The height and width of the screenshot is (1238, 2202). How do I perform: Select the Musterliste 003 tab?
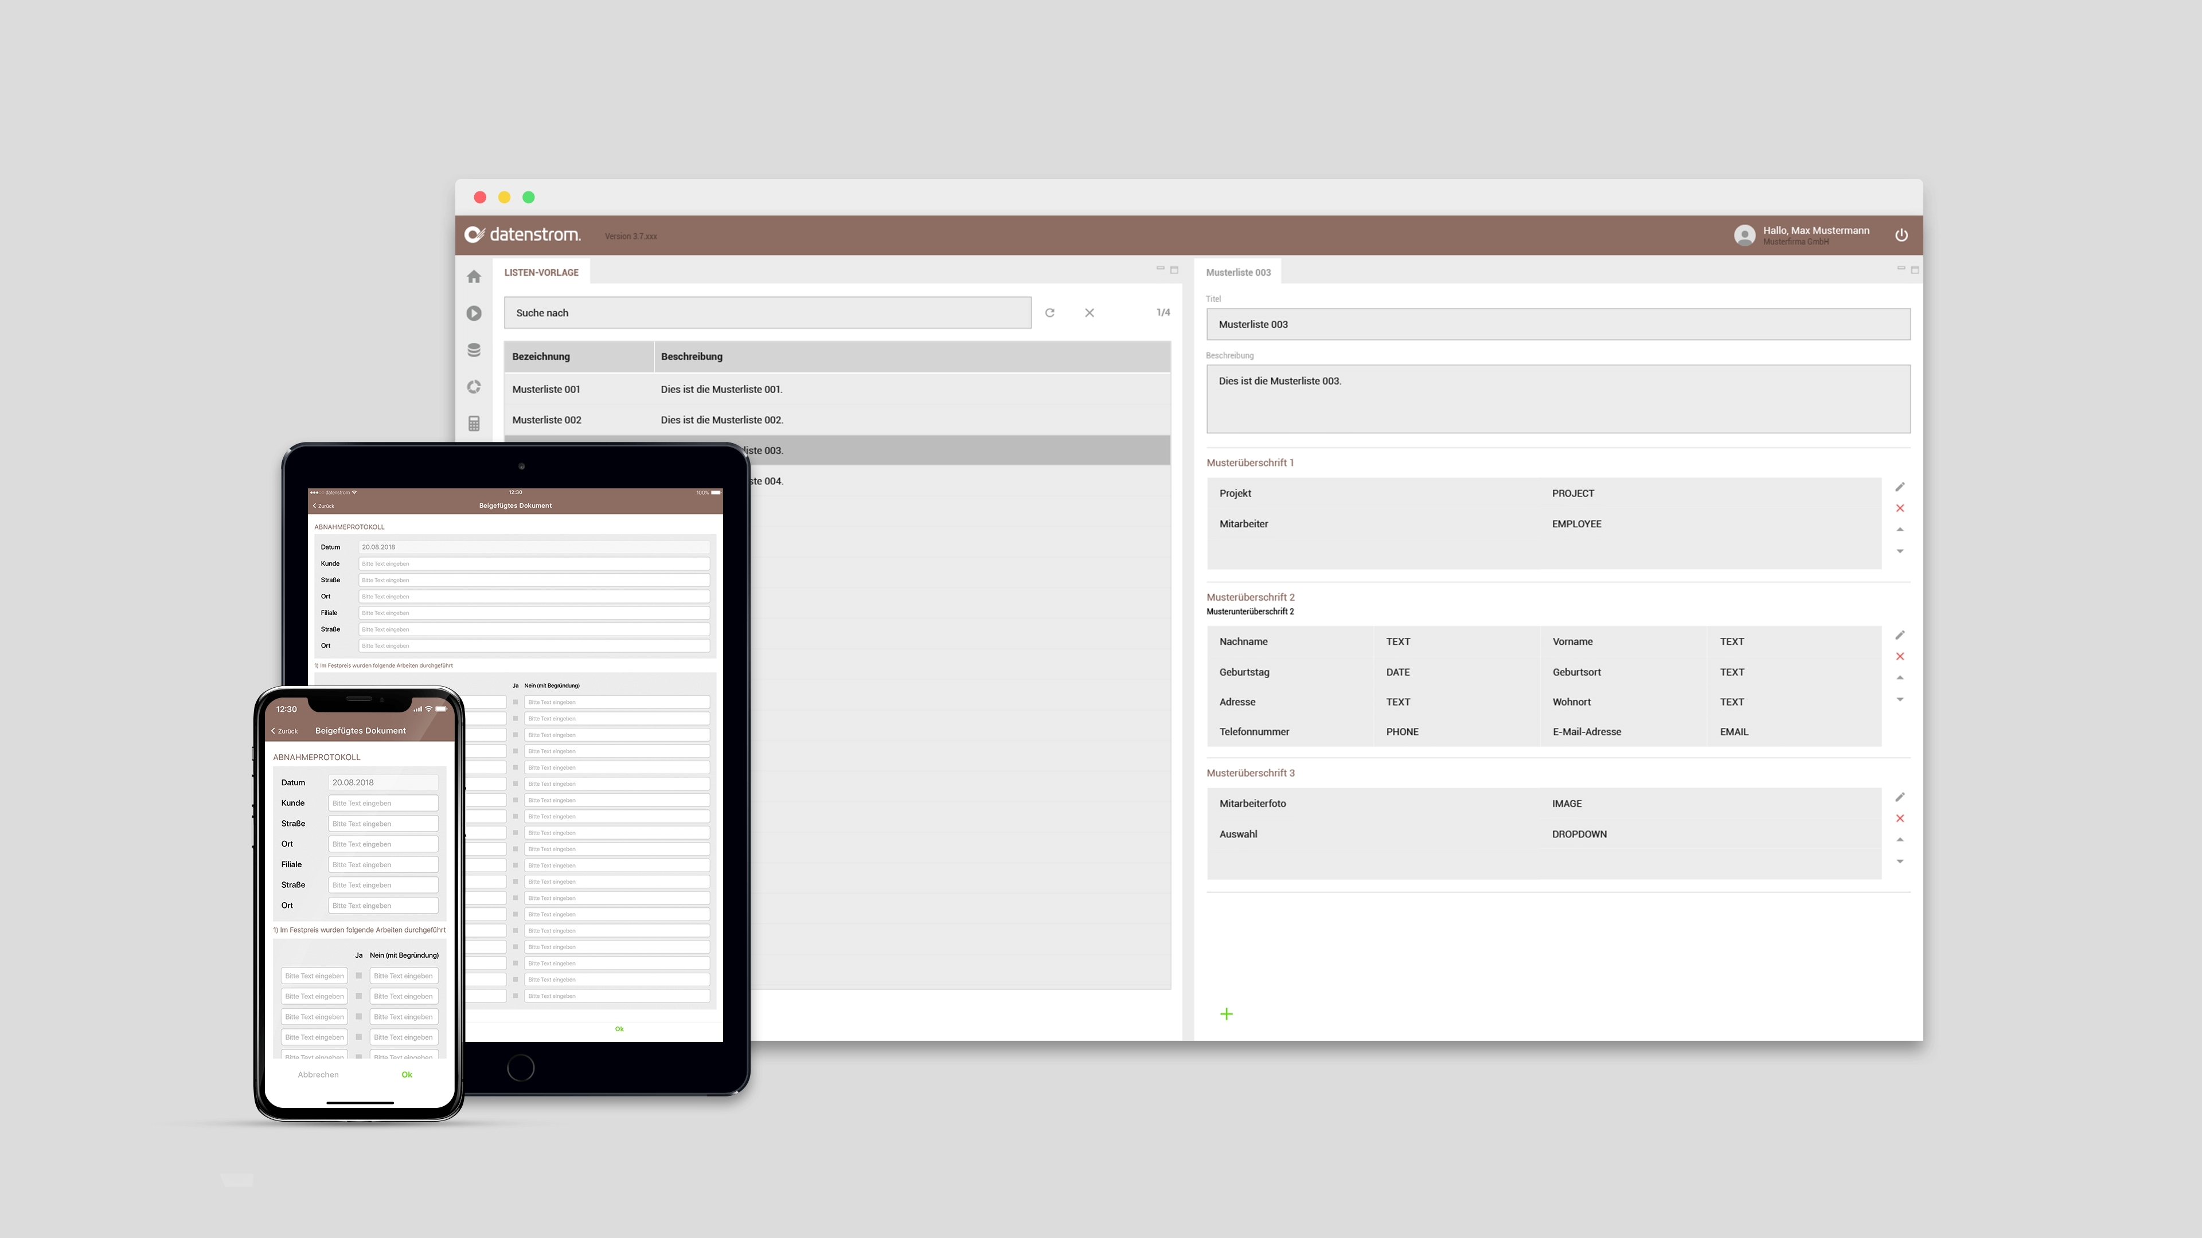point(1238,273)
